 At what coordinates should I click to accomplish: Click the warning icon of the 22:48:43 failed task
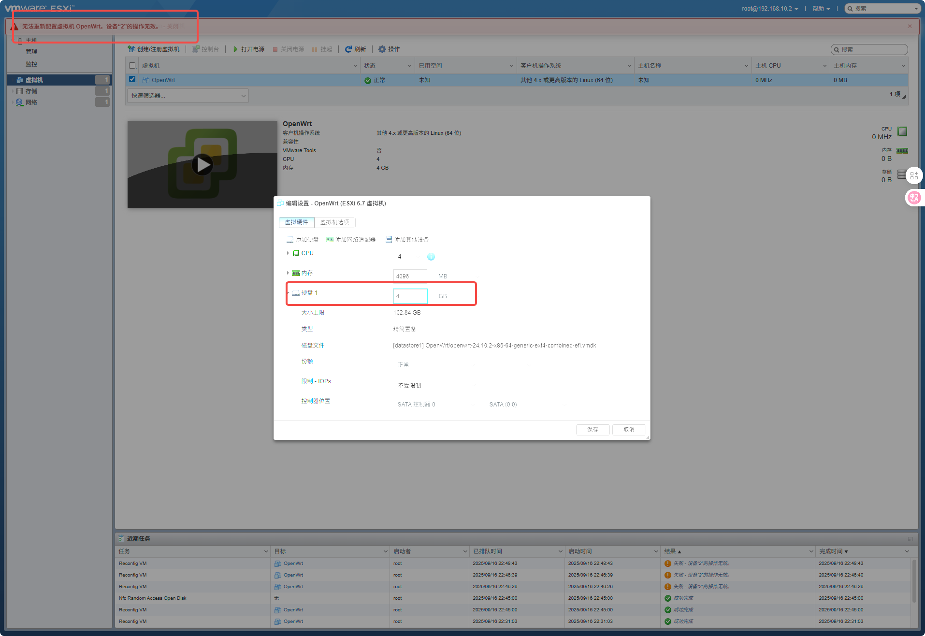coord(668,564)
